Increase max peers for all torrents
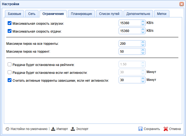The height and width of the screenshot is (136, 186). [x=143, y=42]
